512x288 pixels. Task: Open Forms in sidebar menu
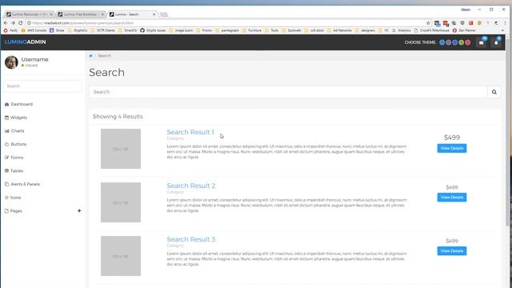tap(17, 158)
